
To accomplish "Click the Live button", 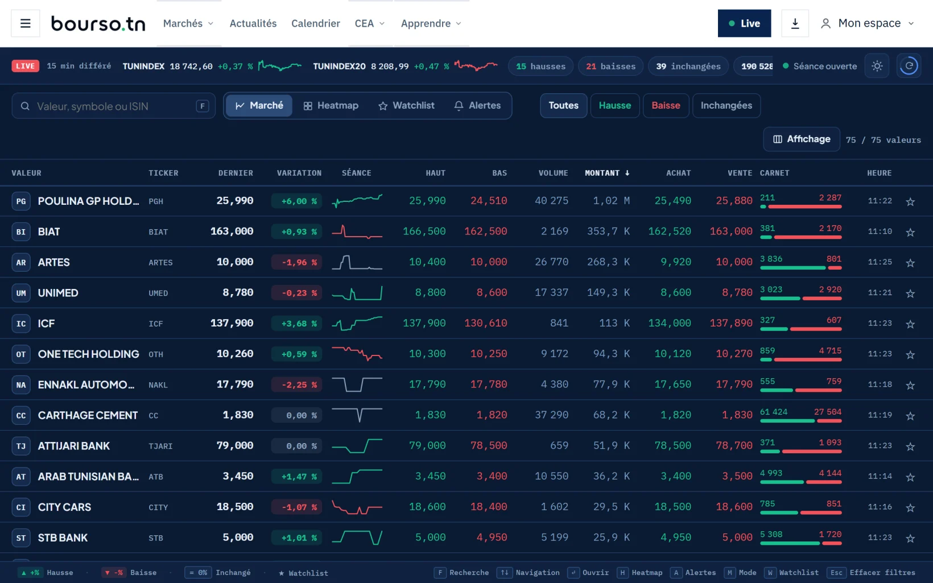I will click(x=744, y=23).
